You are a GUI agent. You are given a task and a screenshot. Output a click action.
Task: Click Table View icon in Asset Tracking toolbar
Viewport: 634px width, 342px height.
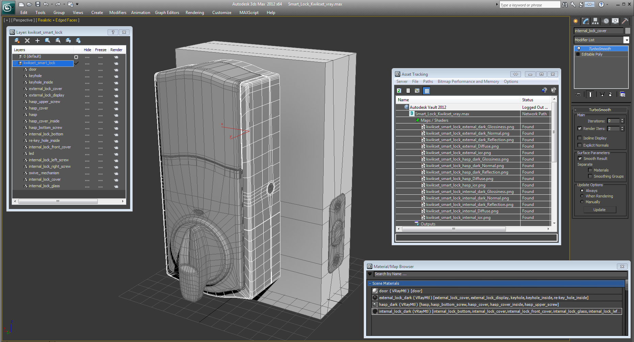427,91
